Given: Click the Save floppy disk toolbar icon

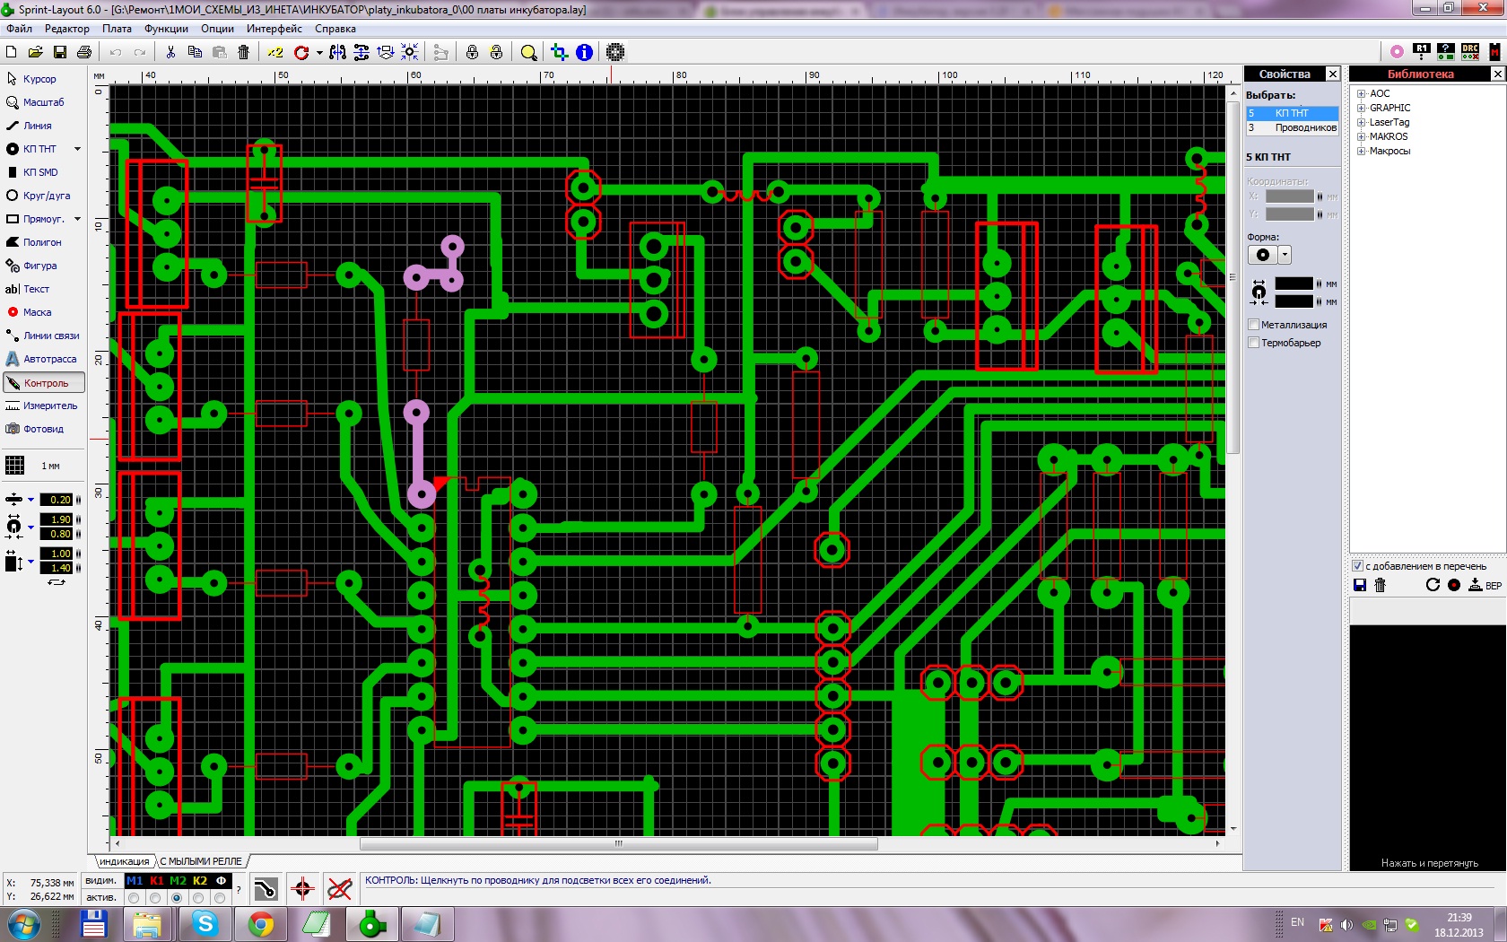Looking at the screenshot, I should 60,52.
